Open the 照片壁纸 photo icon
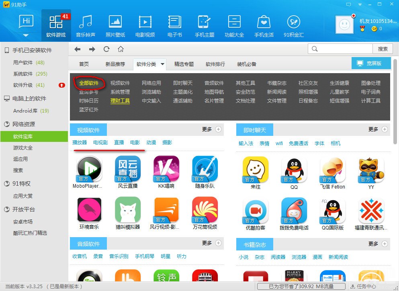The width and height of the screenshot is (399, 291). click(x=115, y=22)
